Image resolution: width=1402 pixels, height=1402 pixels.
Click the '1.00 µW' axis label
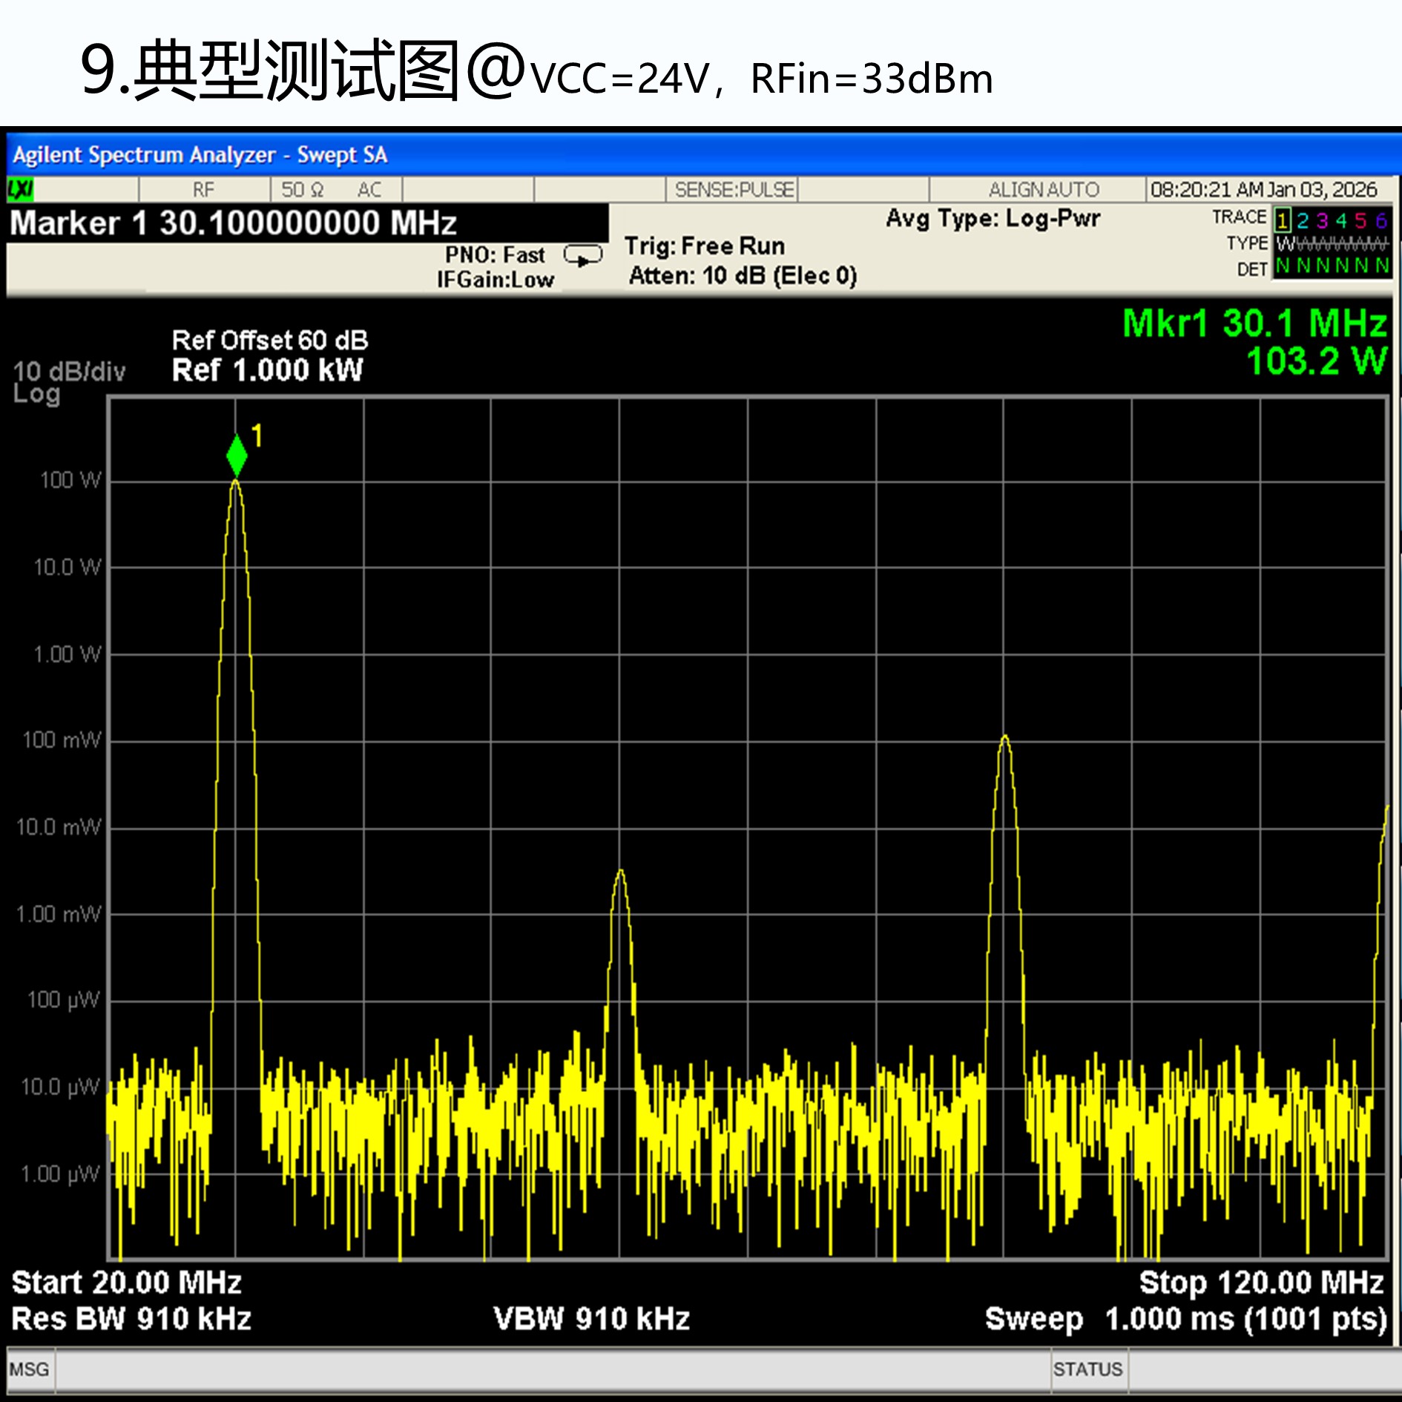(x=59, y=1174)
